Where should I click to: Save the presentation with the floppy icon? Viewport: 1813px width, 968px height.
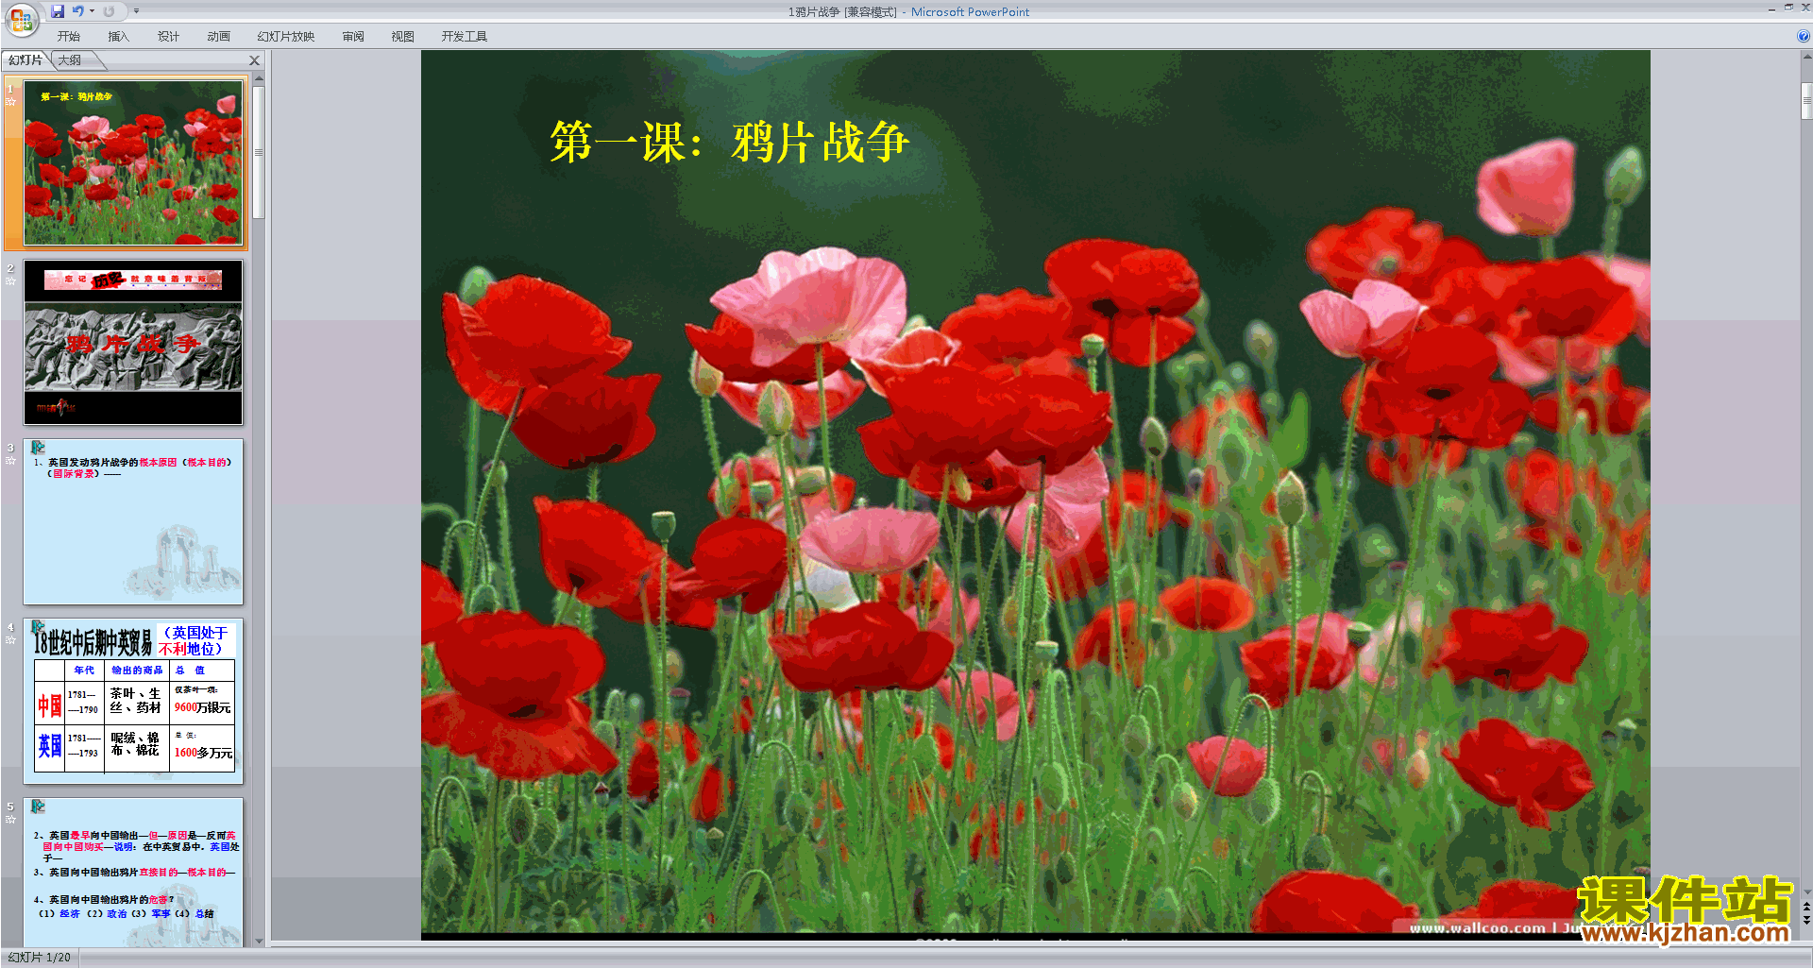coord(58,11)
